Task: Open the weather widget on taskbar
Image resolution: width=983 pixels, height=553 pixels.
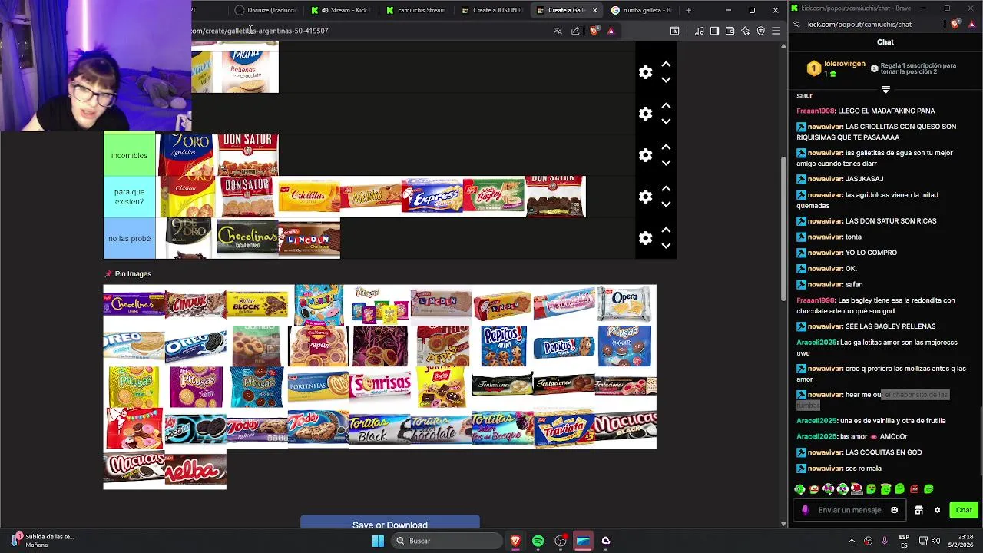Action: (x=42, y=541)
